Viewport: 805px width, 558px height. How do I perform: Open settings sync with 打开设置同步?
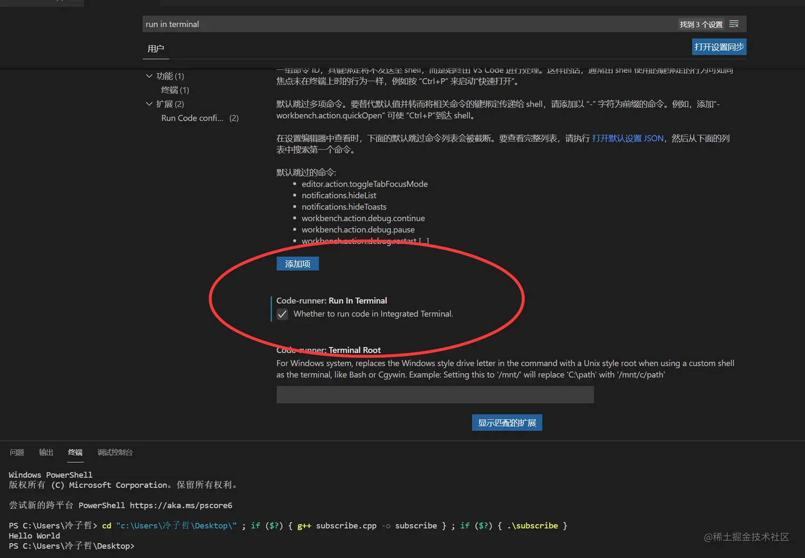coord(719,47)
